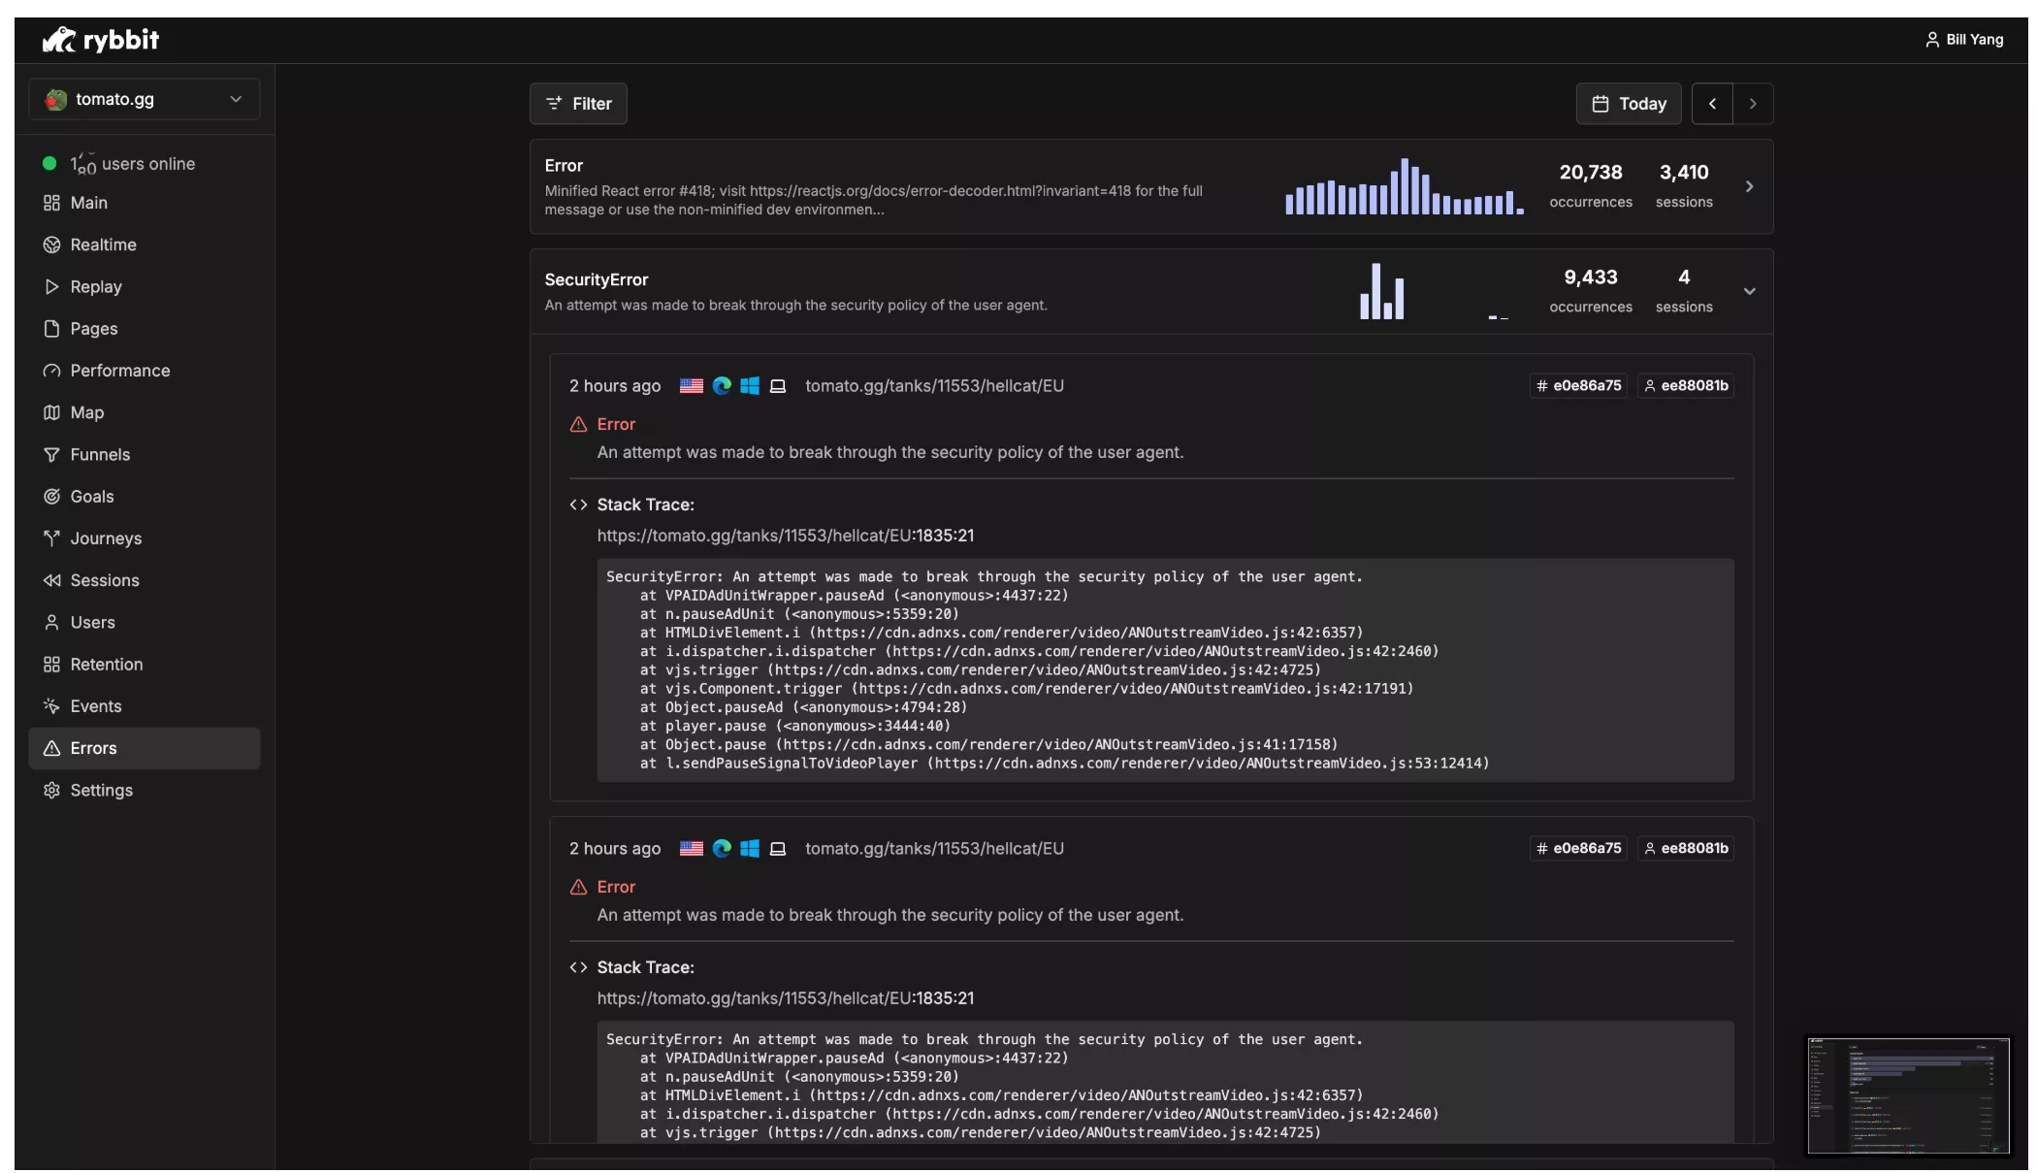Click the Events sparkle icon

tap(51, 705)
